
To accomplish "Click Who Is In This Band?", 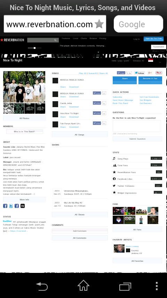I will [24, 132].
